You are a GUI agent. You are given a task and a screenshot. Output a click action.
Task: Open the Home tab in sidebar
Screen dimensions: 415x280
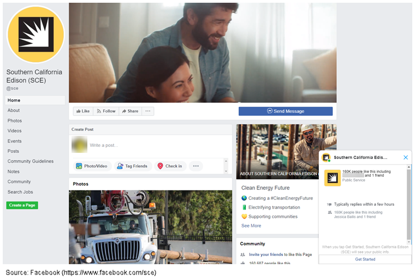coord(35,100)
